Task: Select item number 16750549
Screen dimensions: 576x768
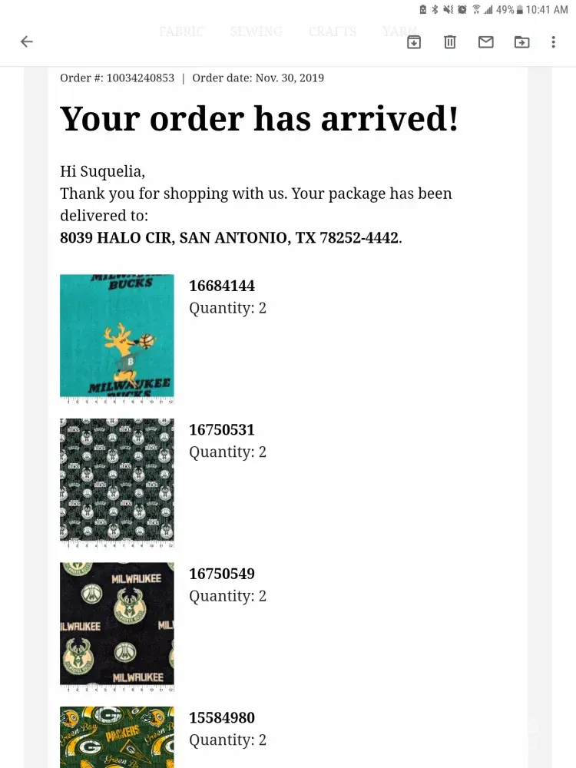Action: tap(222, 574)
